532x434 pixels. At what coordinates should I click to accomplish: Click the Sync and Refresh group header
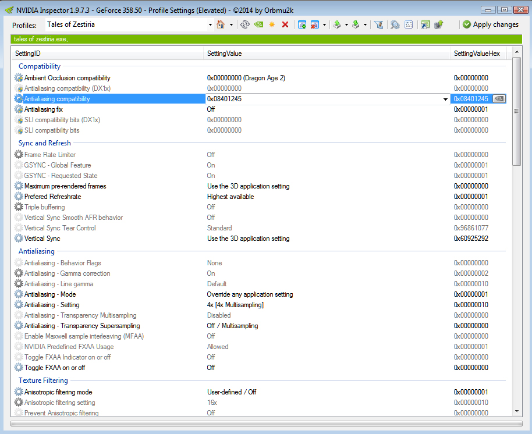[x=44, y=143]
